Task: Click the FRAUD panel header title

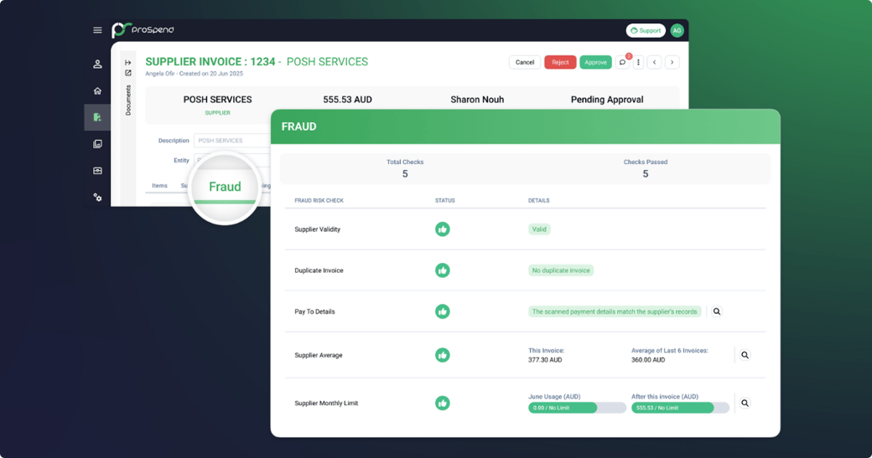Action: point(298,126)
